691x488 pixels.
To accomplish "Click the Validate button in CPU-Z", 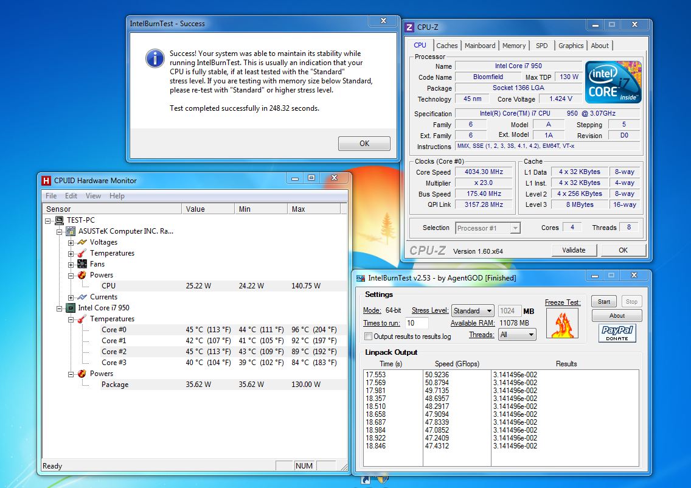I will (574, 250).
